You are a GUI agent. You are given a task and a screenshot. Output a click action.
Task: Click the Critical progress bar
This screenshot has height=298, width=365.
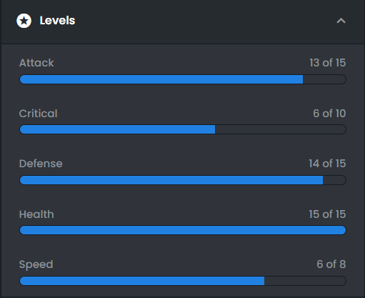[183, 129]
